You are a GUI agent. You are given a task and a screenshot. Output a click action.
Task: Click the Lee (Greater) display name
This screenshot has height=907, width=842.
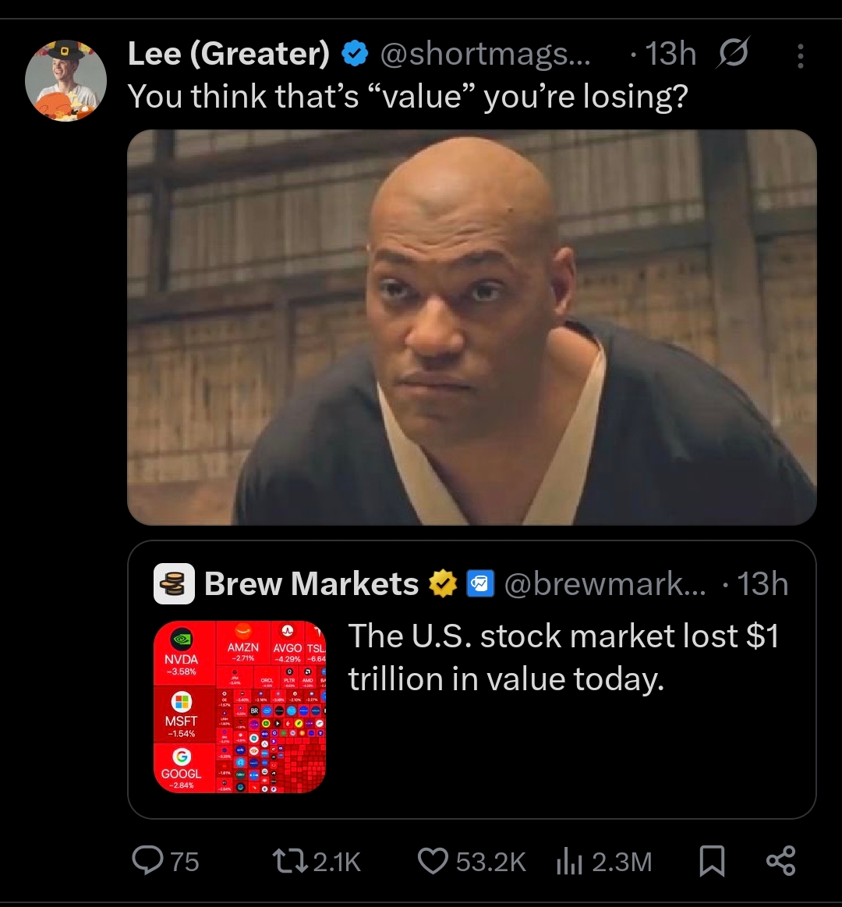(228, 54)
